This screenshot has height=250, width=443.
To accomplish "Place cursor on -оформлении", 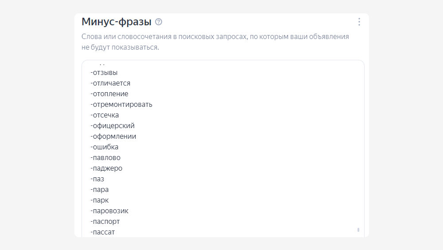I will click(x=113, y=137).
